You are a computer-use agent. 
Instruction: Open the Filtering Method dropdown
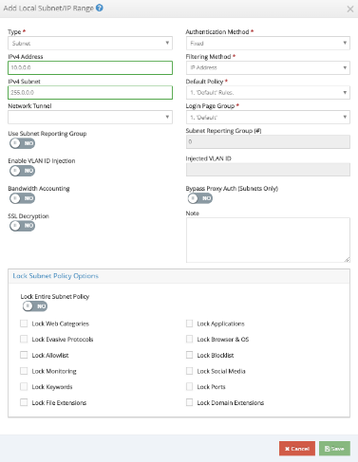pos(268,67)
